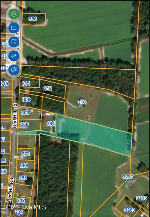Click the search magnifier tool

pos(14,42)
